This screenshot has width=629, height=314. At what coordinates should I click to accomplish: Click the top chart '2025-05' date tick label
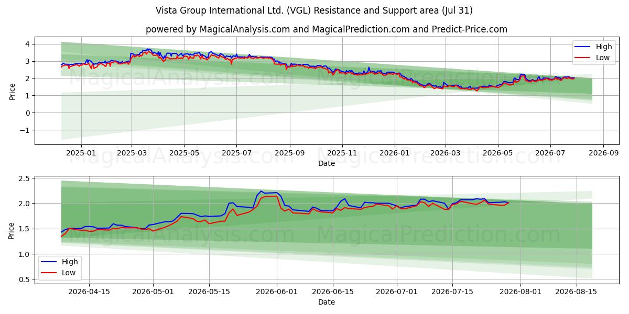coord(184,153)
